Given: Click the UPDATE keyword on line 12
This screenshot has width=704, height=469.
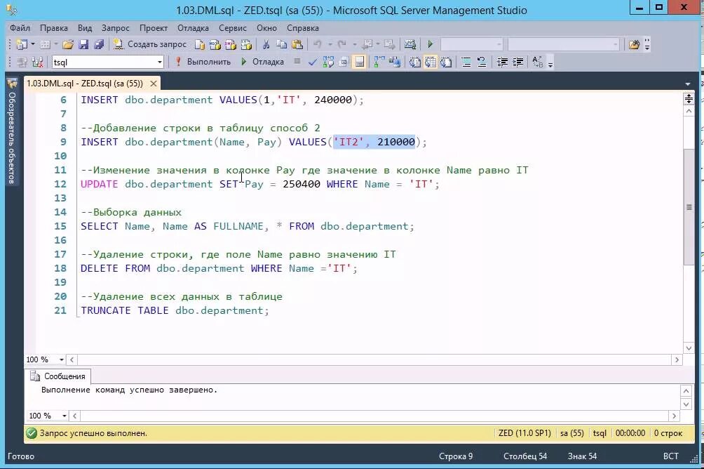Looking at the screenshot, I should tap(100, 184).
